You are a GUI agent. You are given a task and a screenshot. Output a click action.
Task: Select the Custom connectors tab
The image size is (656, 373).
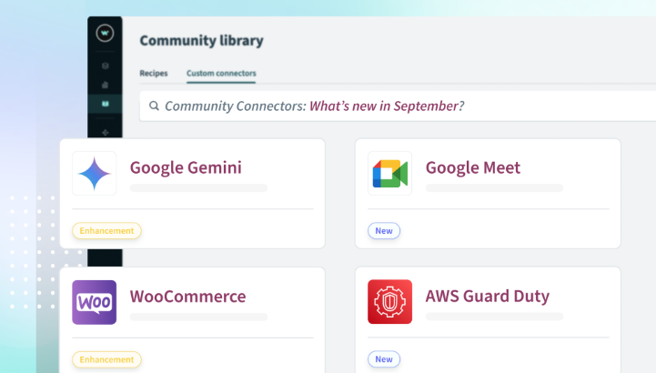[221, 73]
